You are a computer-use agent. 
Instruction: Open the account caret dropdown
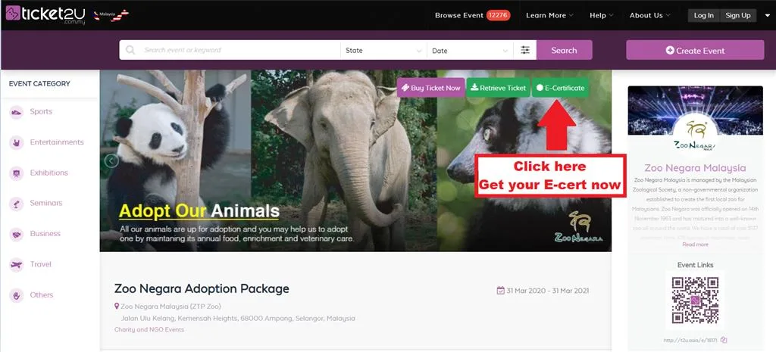765,15
